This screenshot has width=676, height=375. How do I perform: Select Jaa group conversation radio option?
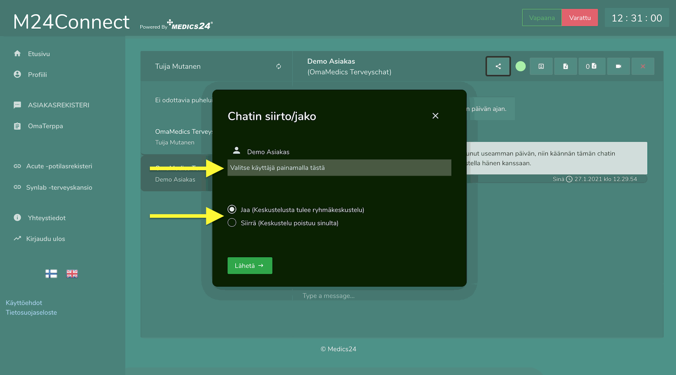click(x=232, y=209)
